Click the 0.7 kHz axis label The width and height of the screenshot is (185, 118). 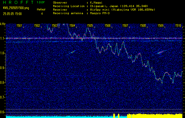tap(2, 97)
